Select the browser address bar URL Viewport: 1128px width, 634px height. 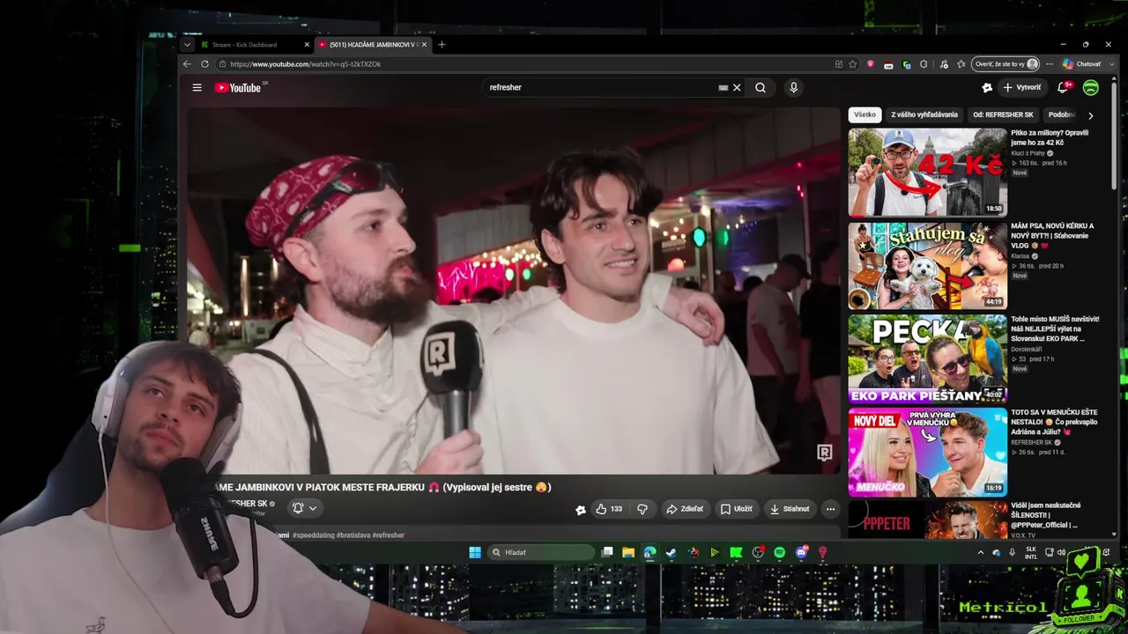[x=306, y=64]
